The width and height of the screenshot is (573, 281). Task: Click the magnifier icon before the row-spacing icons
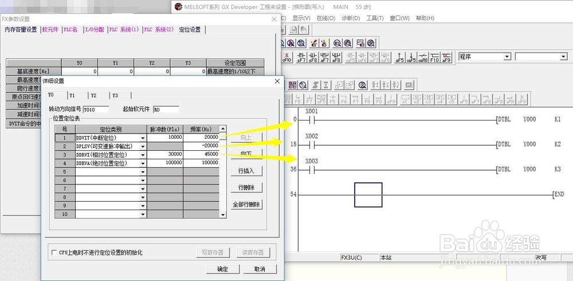(x=362, y=85)
